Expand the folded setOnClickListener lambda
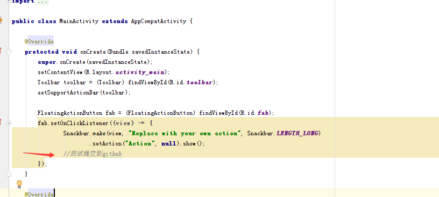 9,123
